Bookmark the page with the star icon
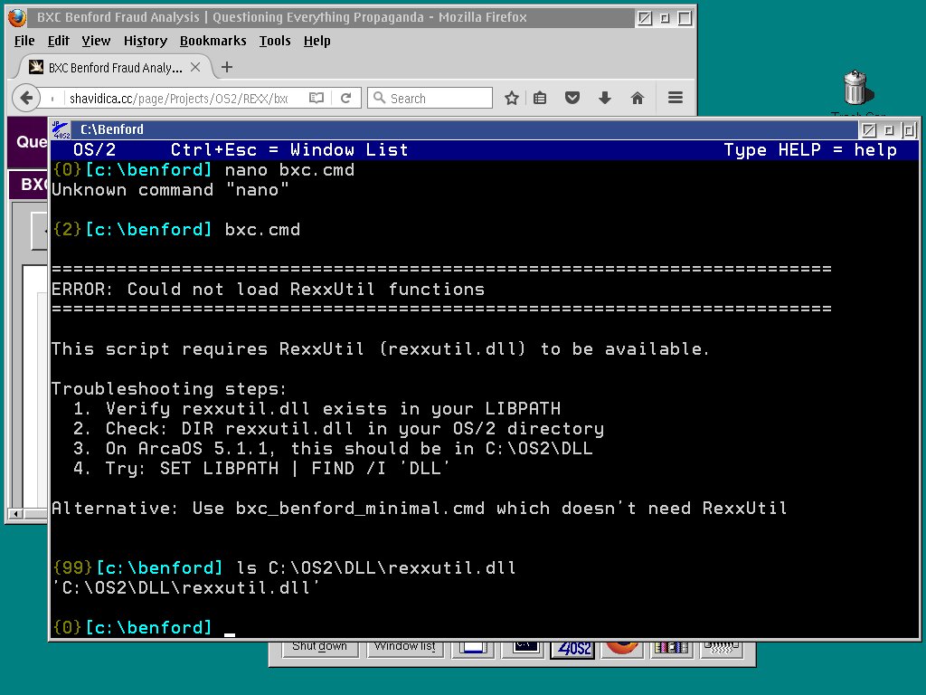Screen dimensions: 926x695 click(512, 97)
